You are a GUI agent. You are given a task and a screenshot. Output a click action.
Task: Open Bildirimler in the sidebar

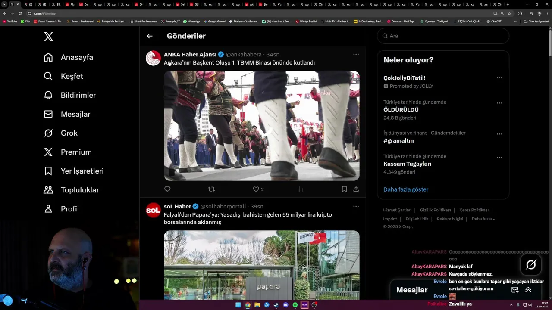pos(70,95)
